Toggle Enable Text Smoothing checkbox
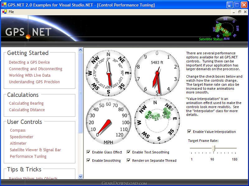This screenshot has width=249, height=186. (129, 152)
